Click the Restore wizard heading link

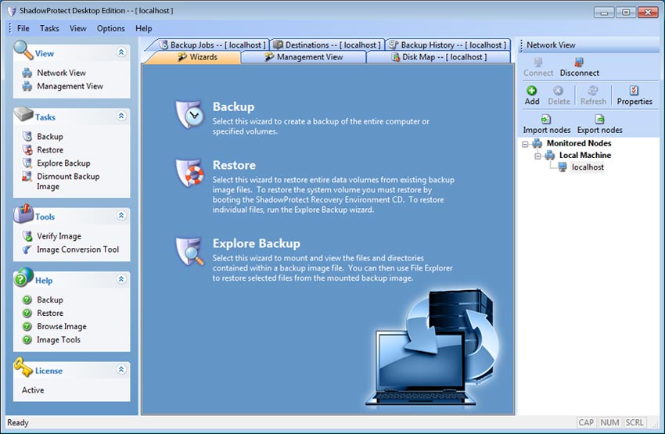point(234,165)
